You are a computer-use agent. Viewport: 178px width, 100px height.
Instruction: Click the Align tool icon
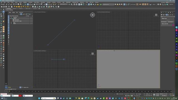coord(72,4)
